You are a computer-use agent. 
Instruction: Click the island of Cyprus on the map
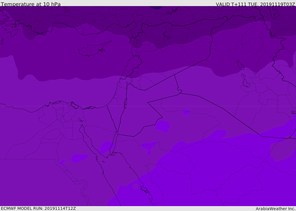95,49
